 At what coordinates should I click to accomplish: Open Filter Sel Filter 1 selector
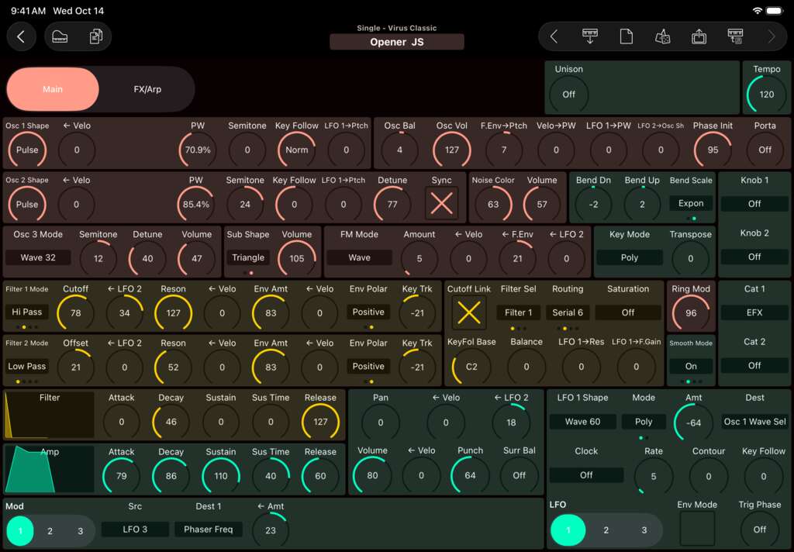[x=518, y=312]
